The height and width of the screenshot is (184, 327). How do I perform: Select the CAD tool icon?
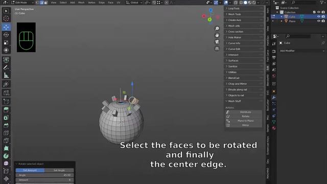click(6, 60)
